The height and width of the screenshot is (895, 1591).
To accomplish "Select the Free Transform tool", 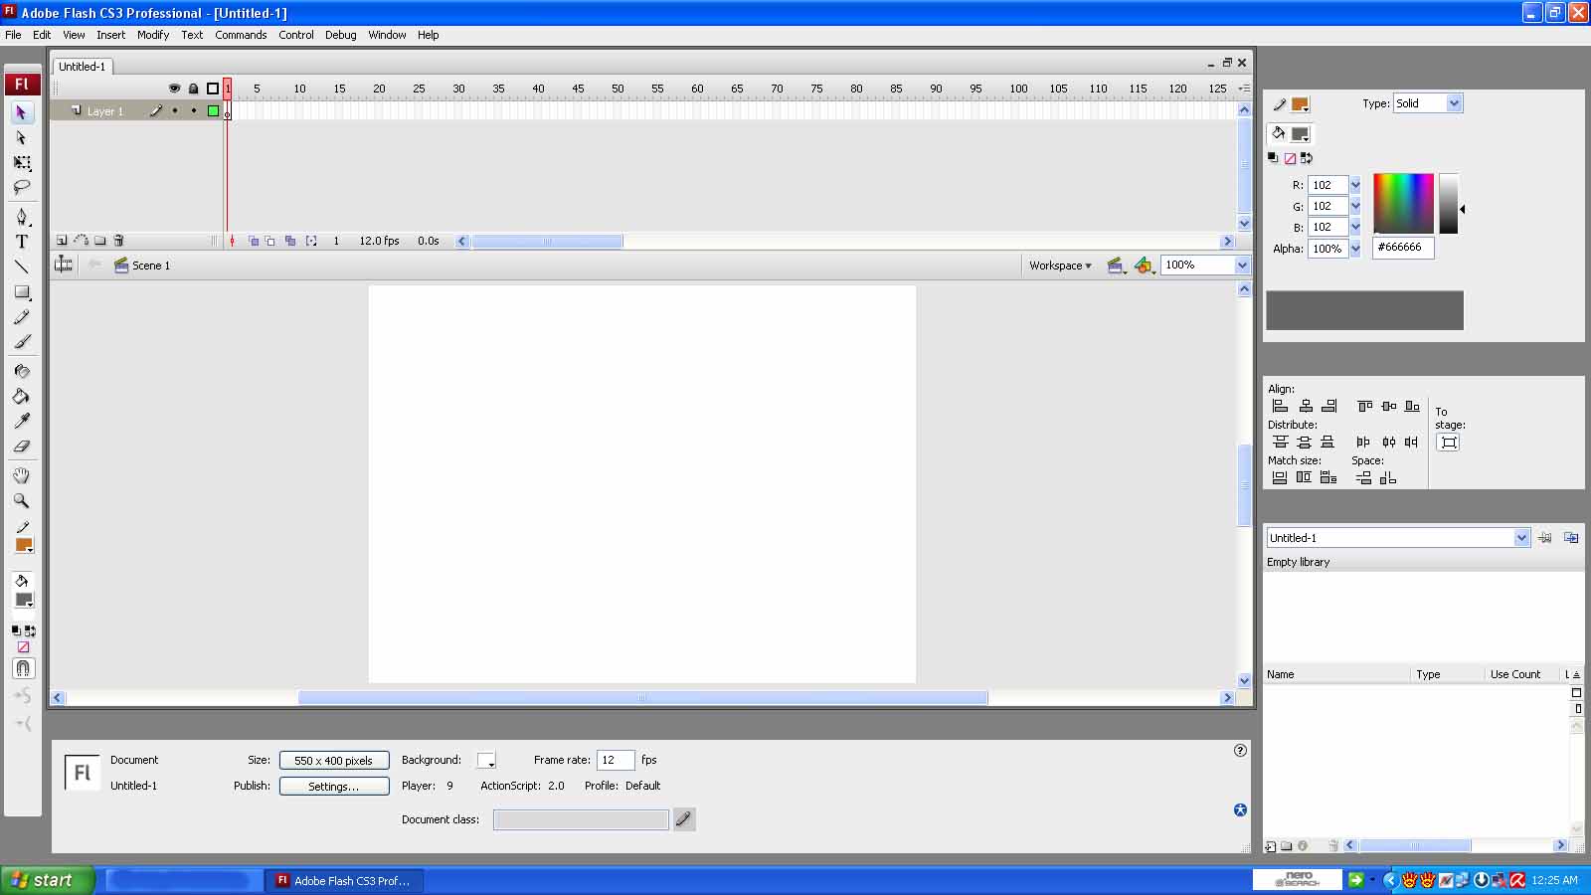I will pos(22,163).
